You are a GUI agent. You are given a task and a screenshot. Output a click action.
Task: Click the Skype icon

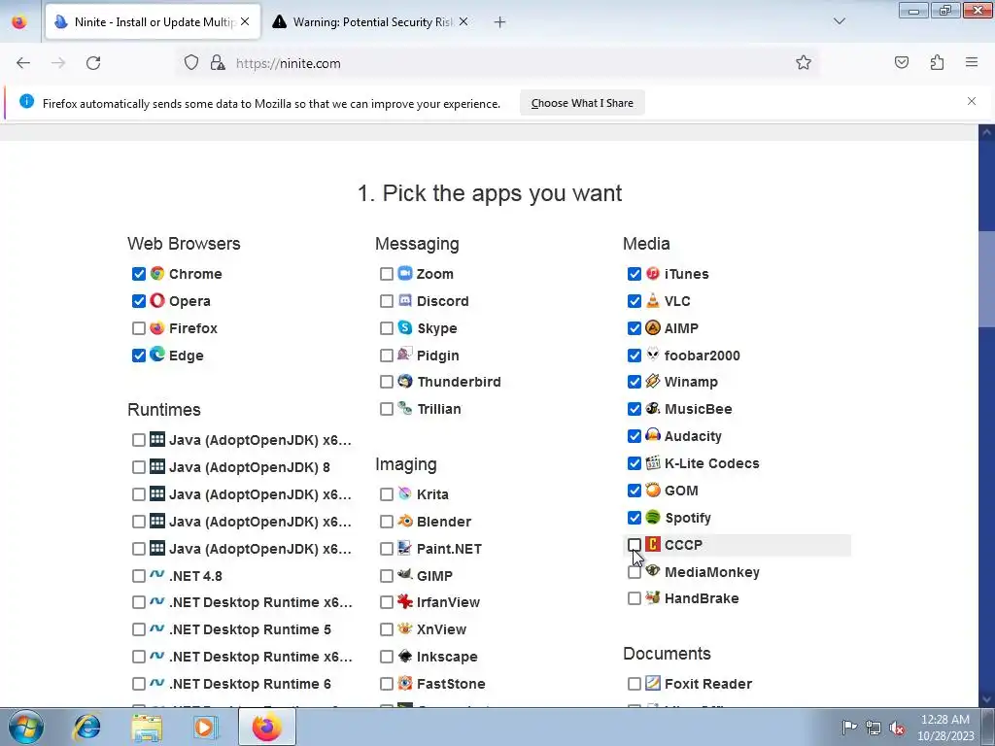coord(405,327)
